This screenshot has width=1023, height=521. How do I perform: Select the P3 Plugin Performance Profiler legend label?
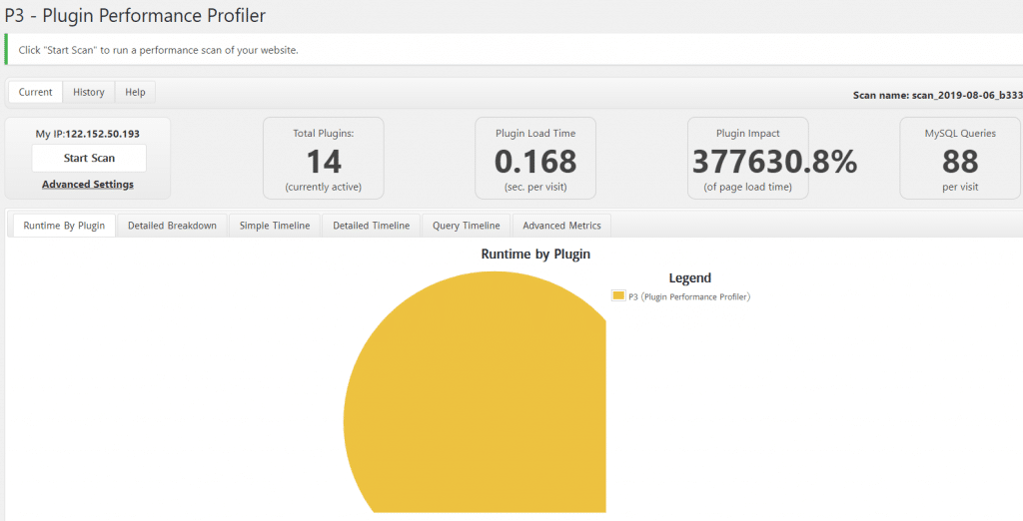coord(688,296)
